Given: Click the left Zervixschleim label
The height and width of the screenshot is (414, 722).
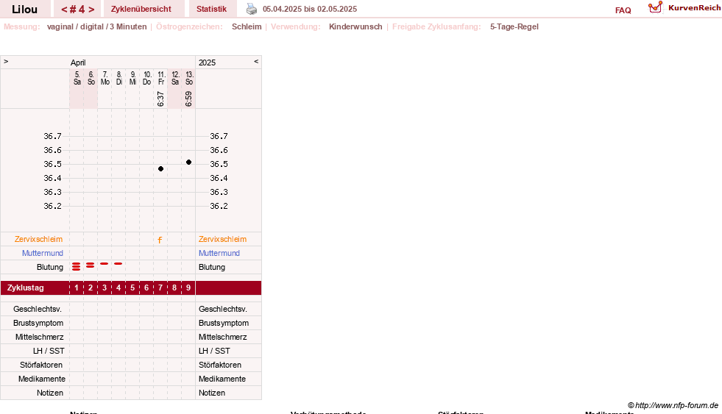Looking at the screenshot, I should (39, 239).
